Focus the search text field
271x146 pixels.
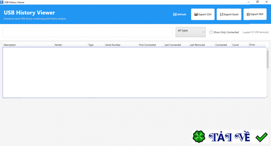[x=88, y=32]
